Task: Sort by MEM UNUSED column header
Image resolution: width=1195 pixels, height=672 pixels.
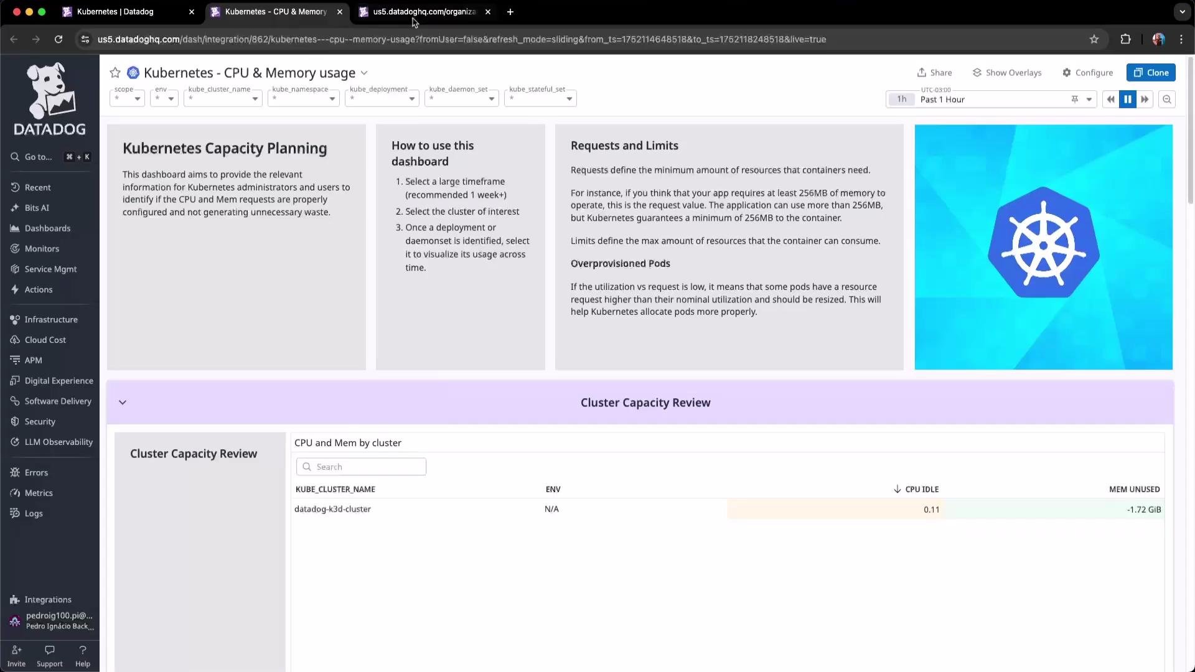Action: click(1134, 490)
